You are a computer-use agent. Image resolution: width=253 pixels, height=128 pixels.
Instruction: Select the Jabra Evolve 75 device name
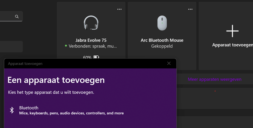[x=91, y=40]
